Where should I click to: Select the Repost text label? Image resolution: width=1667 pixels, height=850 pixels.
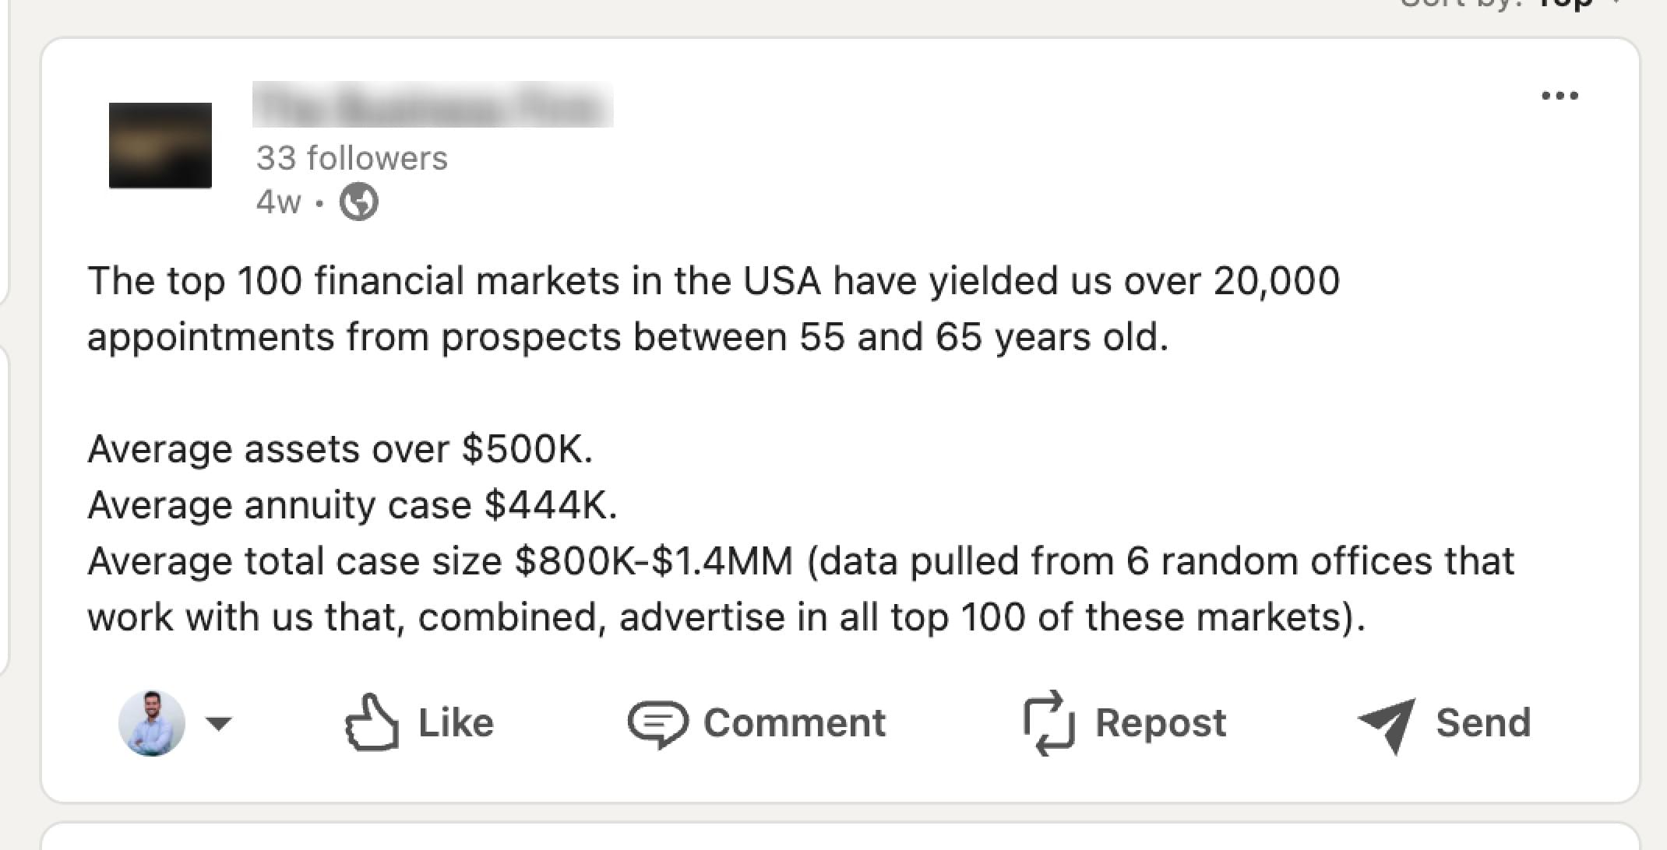click(x=1161, y=723)
